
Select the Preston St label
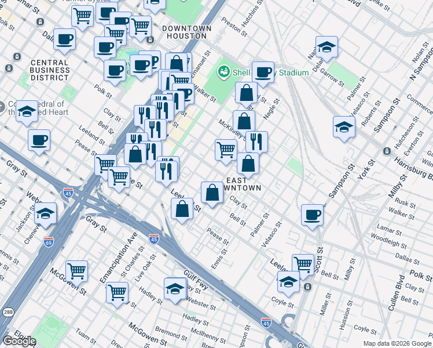pos(234,27)
